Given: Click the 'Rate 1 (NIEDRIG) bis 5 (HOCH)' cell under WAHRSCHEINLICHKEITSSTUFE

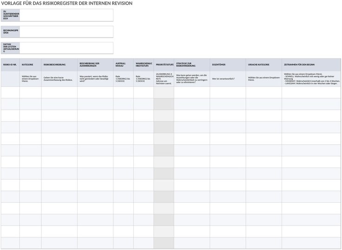Looking at the screenshot, I should click(144, 79).
